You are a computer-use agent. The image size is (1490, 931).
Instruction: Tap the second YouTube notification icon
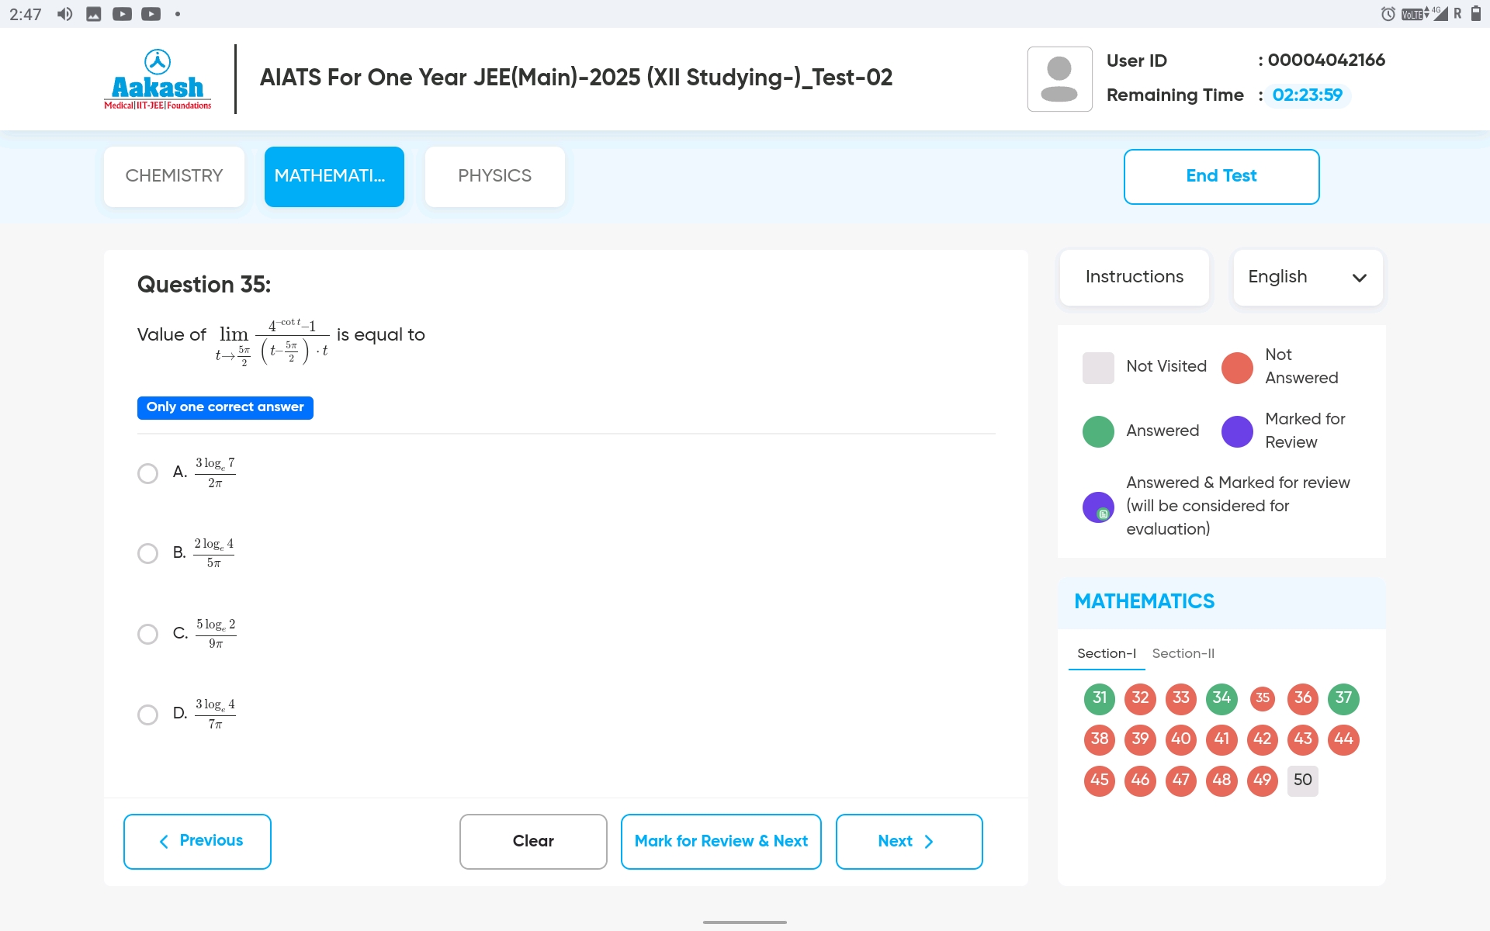151,14
